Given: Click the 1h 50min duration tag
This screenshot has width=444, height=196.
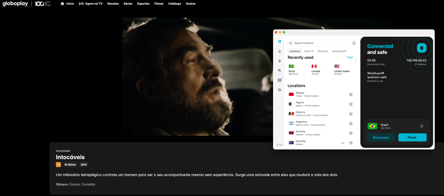Looking at the screenshot, I should click(x=70, y=165).
